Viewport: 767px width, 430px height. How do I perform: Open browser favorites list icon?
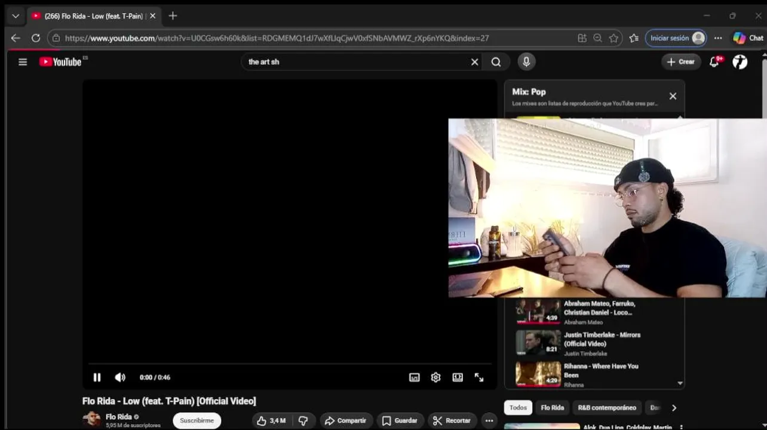pos(634,38)
